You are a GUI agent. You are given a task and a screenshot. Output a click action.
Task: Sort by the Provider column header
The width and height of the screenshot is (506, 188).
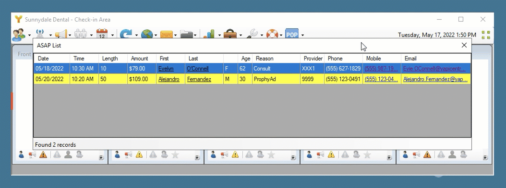(x=313, y=59)
